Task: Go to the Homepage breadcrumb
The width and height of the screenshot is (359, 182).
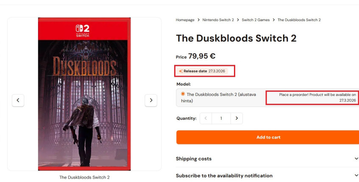Action: coord(185,20)
